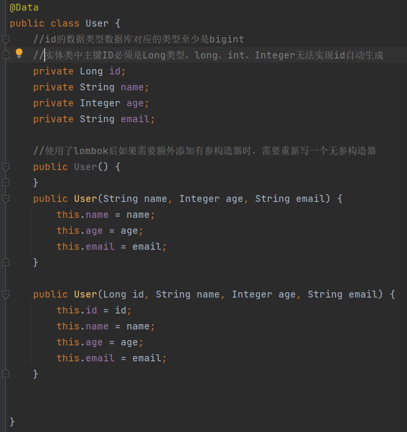Click the closing brace of the User class

pos(13,421)
